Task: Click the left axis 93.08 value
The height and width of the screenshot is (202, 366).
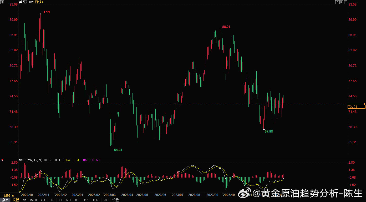Action: click(13, 4)
